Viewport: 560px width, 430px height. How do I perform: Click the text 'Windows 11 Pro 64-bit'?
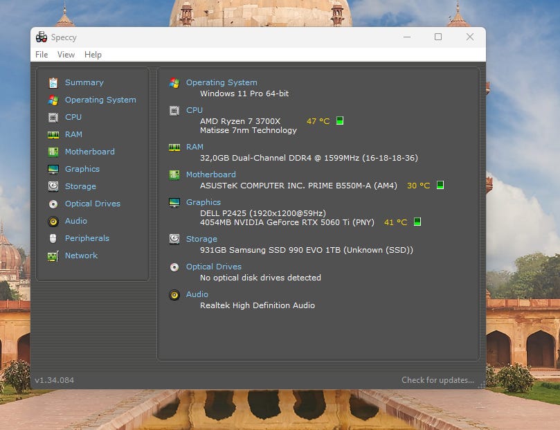[244, 93]
